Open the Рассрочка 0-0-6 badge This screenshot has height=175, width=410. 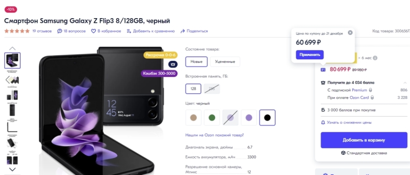pos(161,55)
